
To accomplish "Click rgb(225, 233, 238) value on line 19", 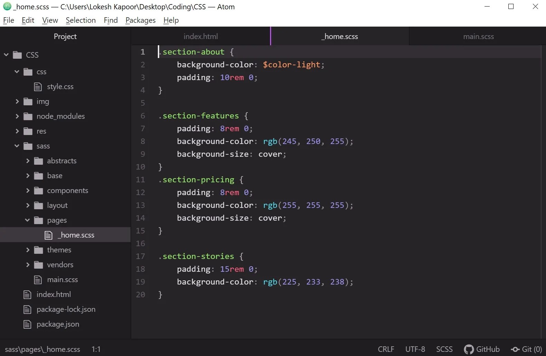I will [306, 282].
